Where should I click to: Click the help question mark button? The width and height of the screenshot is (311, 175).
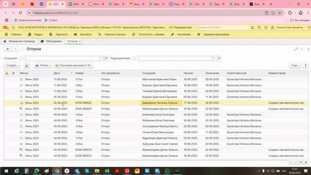click(306, 66)
